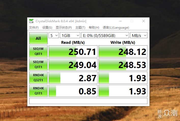Click the RND4K Q32T1 read value 2.87
This screenshot has width=180, height=121.
[73, 78]
